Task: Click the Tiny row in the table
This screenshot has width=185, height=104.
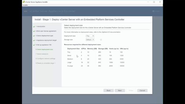Action: pos(98,52)
